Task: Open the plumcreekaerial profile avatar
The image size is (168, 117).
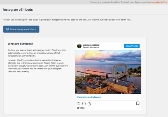Action: [x=79, y=46]
